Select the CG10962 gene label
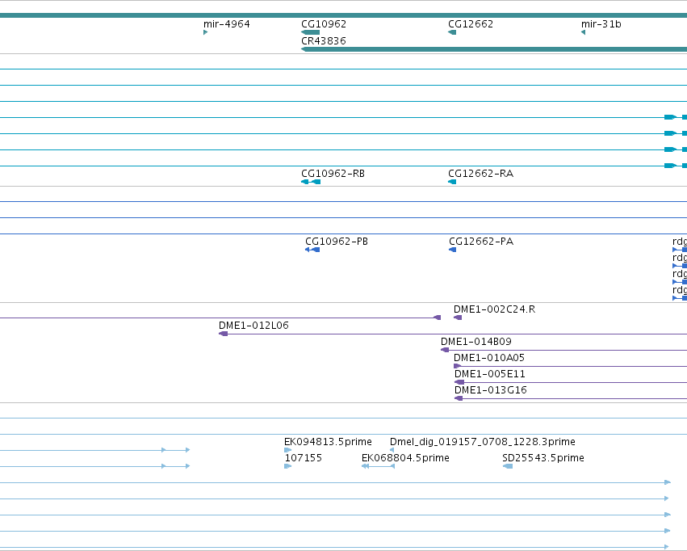 coord(324,24)
